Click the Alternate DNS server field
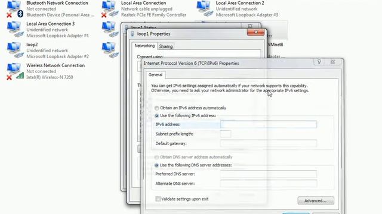Viewport: 382px width, 214px height. (x=268, y=184)
